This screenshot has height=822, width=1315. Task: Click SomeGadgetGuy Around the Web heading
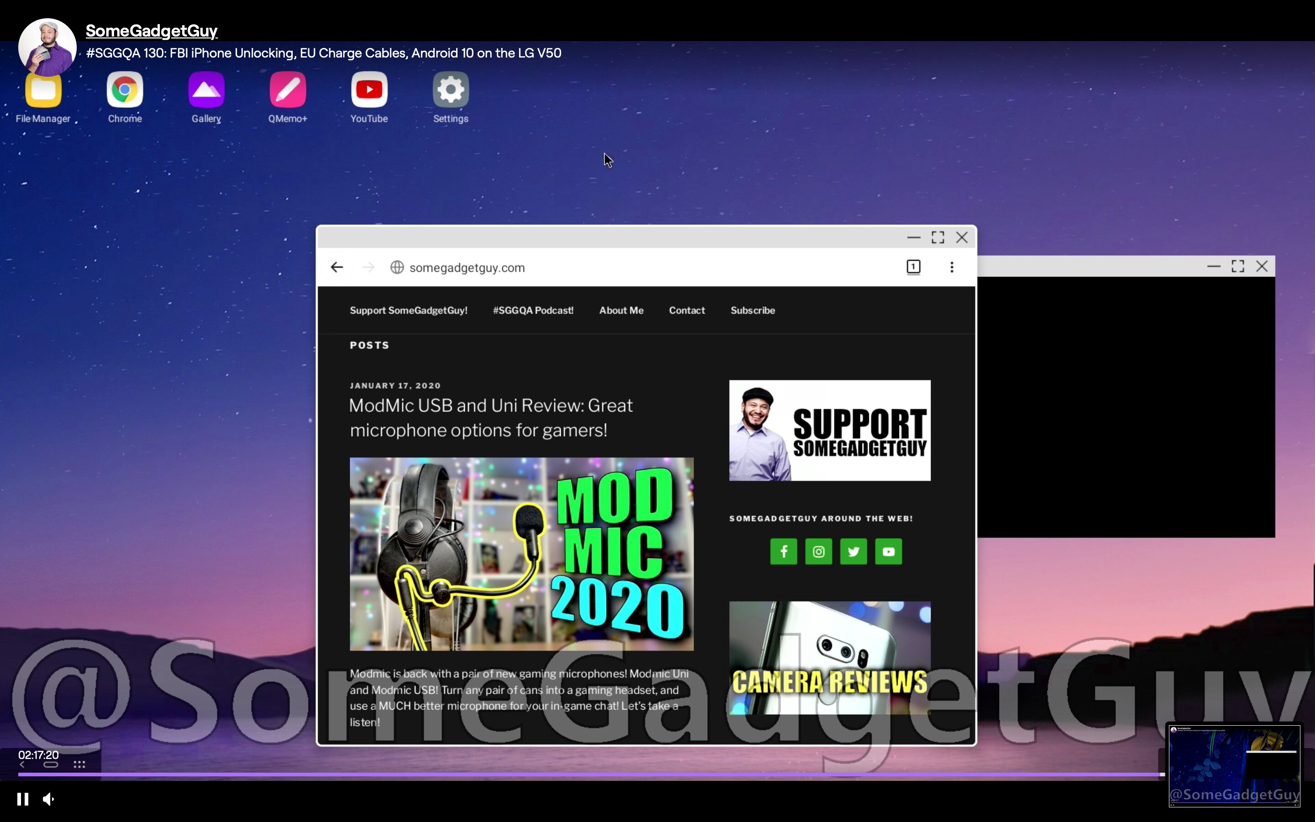click(x=821, y=519)
